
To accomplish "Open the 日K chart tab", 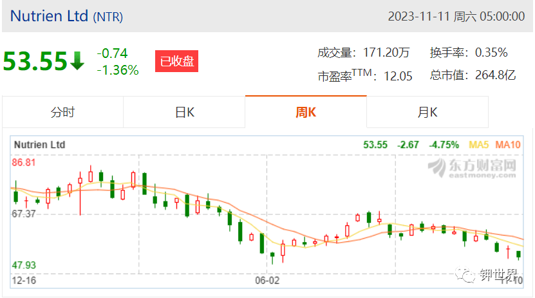I will coord(184,112).
